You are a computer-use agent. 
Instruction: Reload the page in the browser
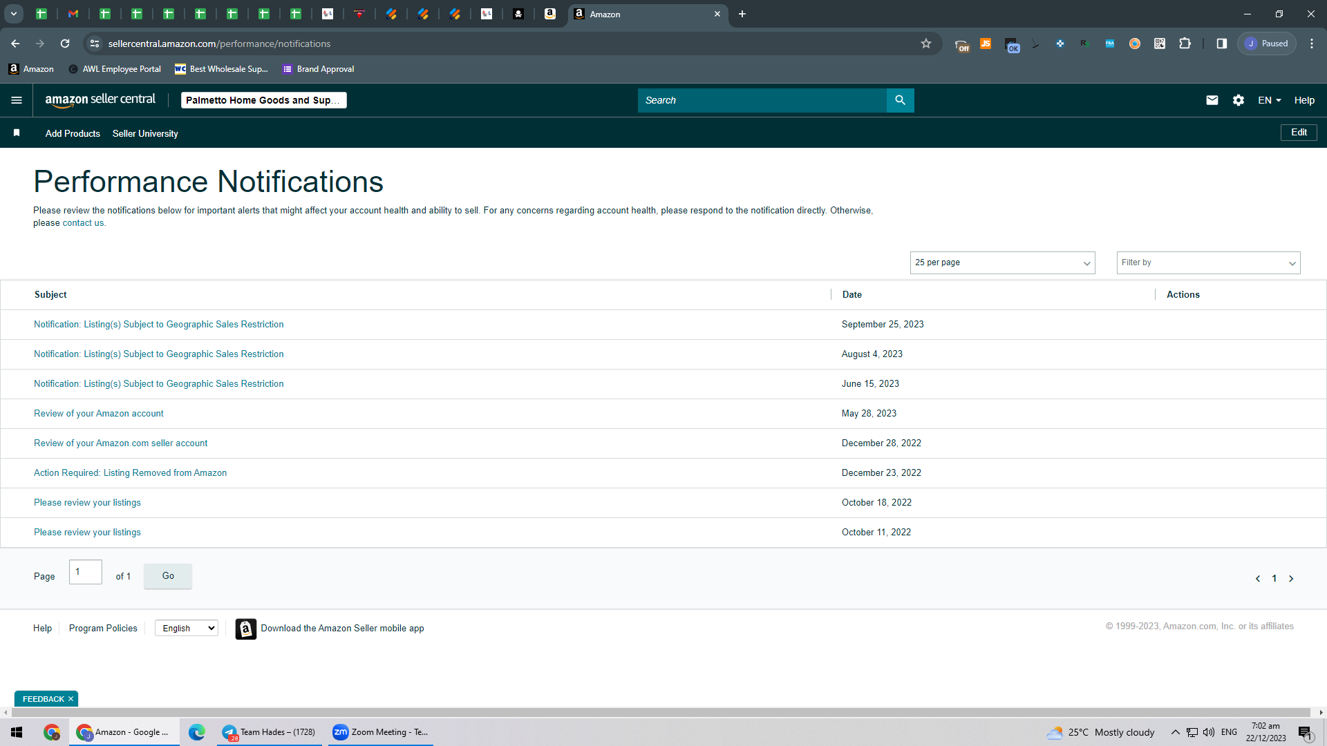(x=65, y=44)
